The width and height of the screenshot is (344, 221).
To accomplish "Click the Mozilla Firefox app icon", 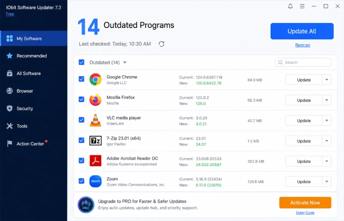I will point(95,100).
